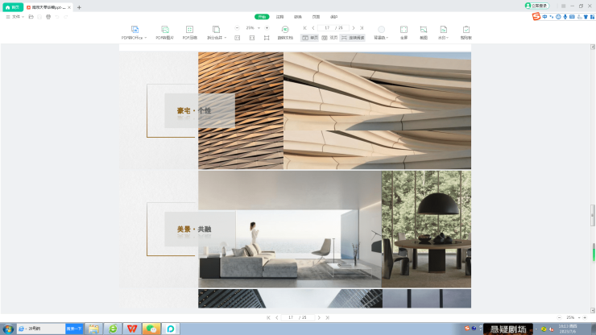Switch to the 页面 page tab
Image resolution: width=596 pixels, height=335 pixels.
click(x=317, y=16)
